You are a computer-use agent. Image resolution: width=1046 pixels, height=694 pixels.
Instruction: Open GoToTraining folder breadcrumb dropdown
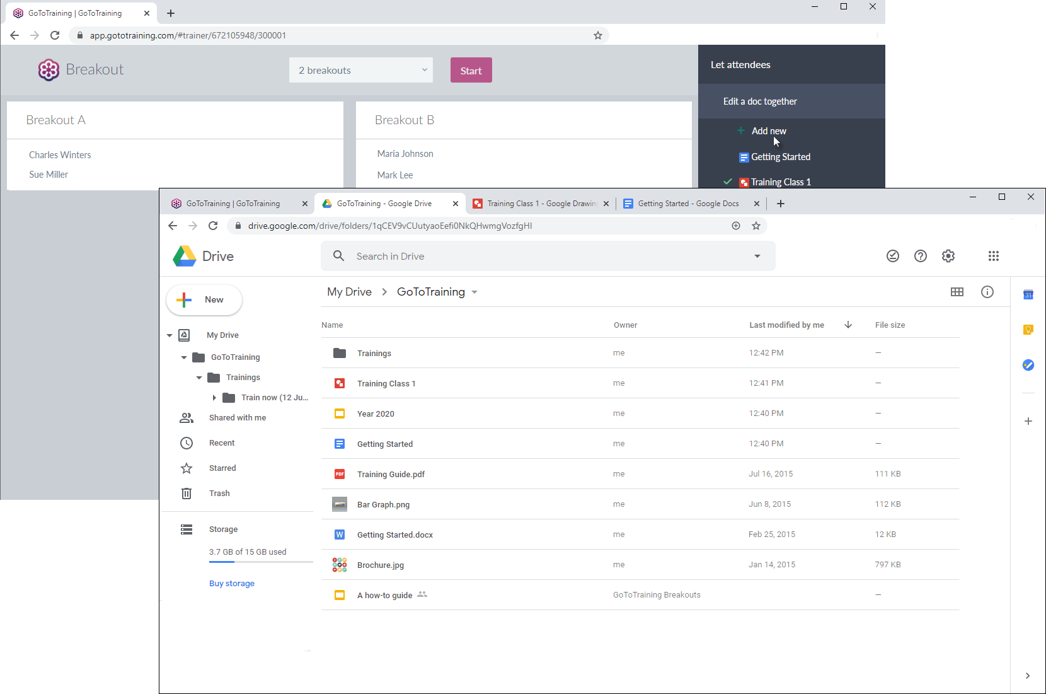tap(474, 292)
